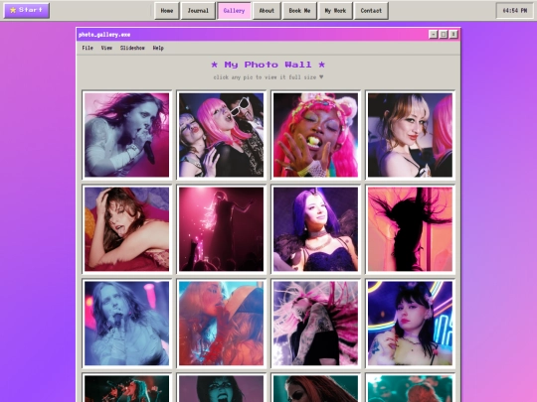This screenshot has width=537, height=402.
Task: Click the photo_gallery.exe title text
Action: click(104, 35)
